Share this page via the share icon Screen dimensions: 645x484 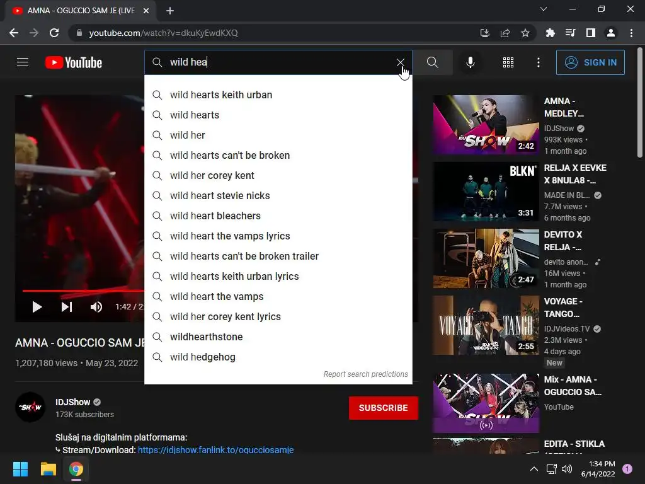[x=505, y=33]
